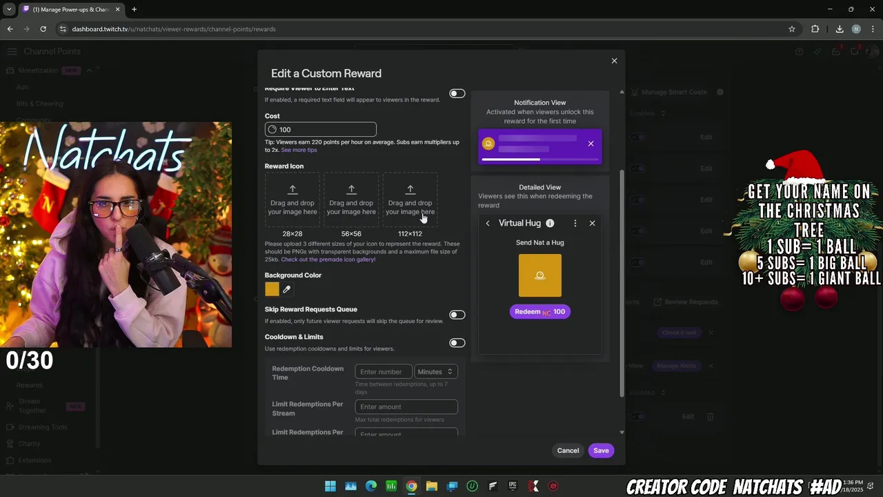Click the dialog scrollbar down arrow
883x497 pixels.
(x=622, y=432)
